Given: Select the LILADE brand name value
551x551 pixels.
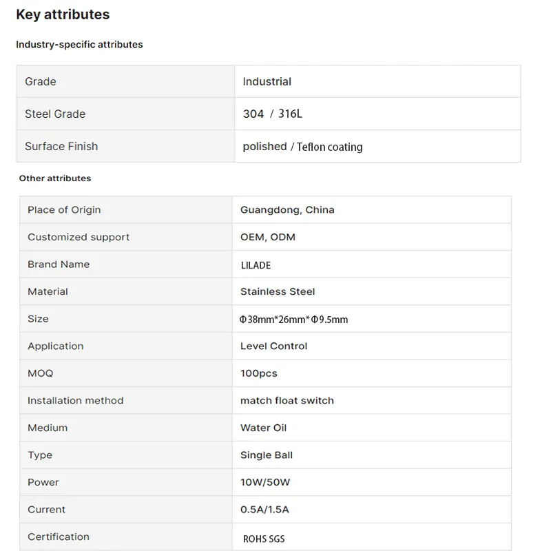Looking at the screenshot, I should 256,264.
